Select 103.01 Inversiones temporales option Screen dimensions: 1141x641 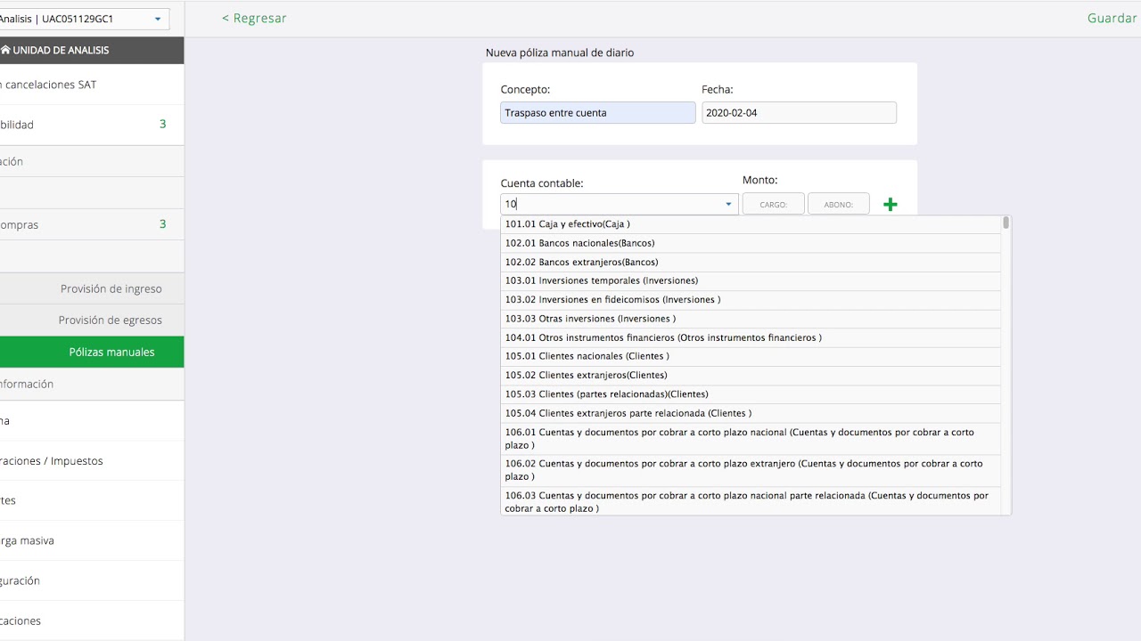(x=751, y=281)
